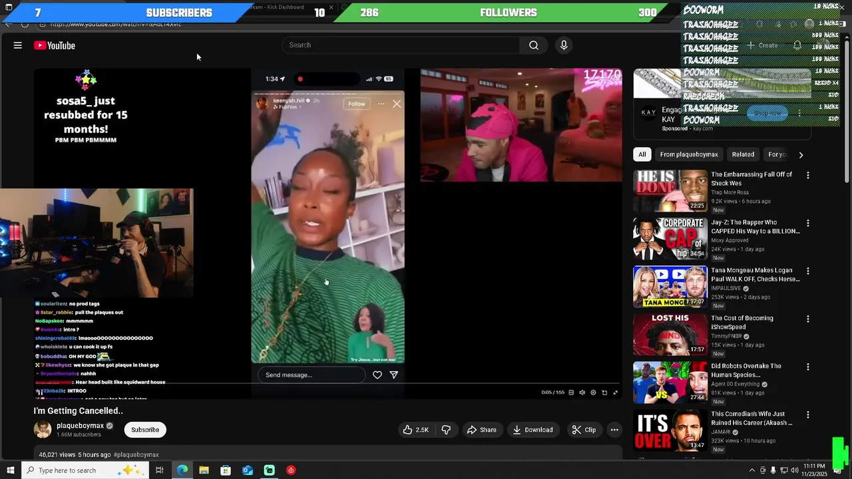Close the story with the X icon
The width and height of the screenshot is (852, 479).
click(x=397, y=104)
